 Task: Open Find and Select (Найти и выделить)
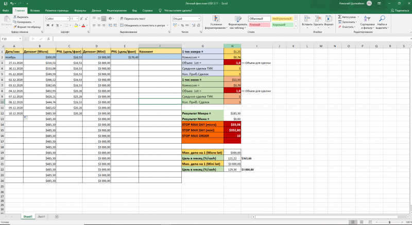point(382,22)
